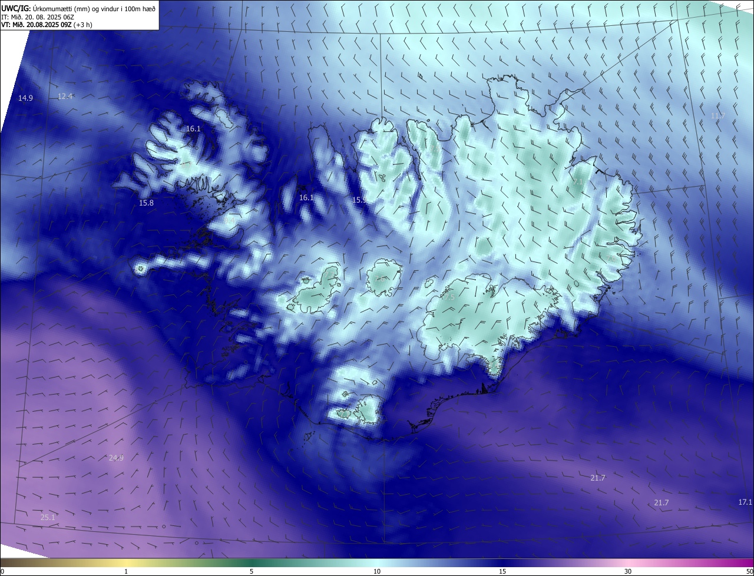This screenshot has height=576, width=754.
Task: Click the 15.8 value label
Action: coord(146,203)
